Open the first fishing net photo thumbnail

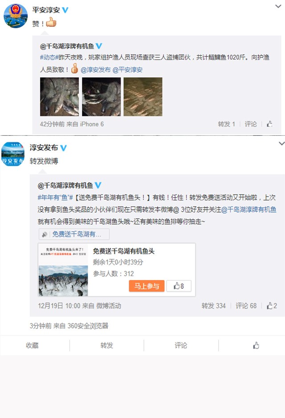pos(60,97)
